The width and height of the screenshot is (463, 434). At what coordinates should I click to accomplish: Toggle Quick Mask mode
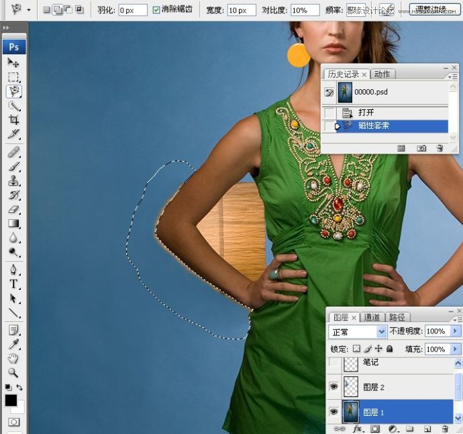tap(13, 422)
